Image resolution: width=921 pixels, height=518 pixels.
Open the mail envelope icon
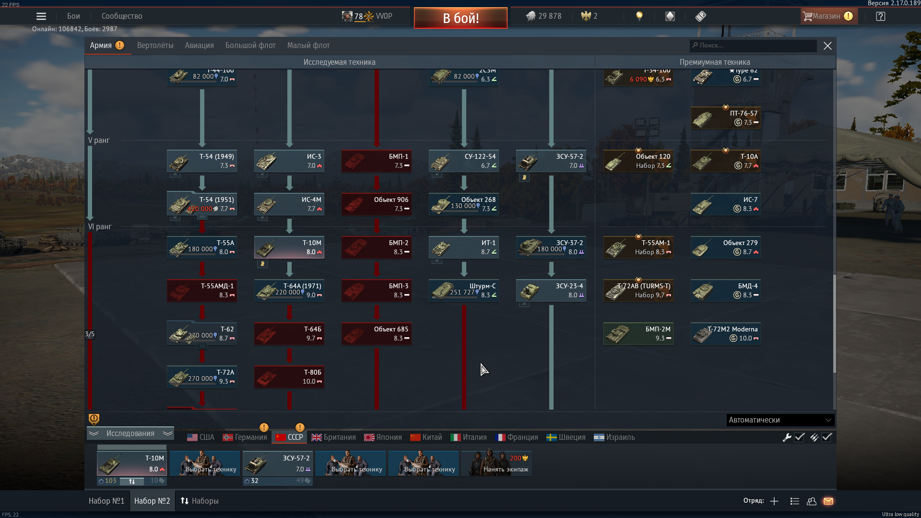point(828,501)
